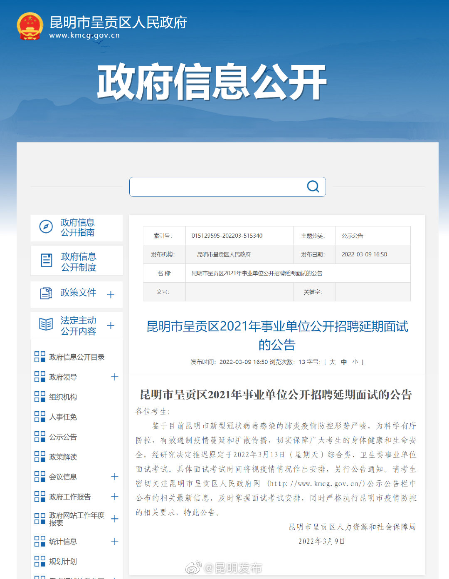
Task: Open 会议信息 link
Action: tap(63, 477)
